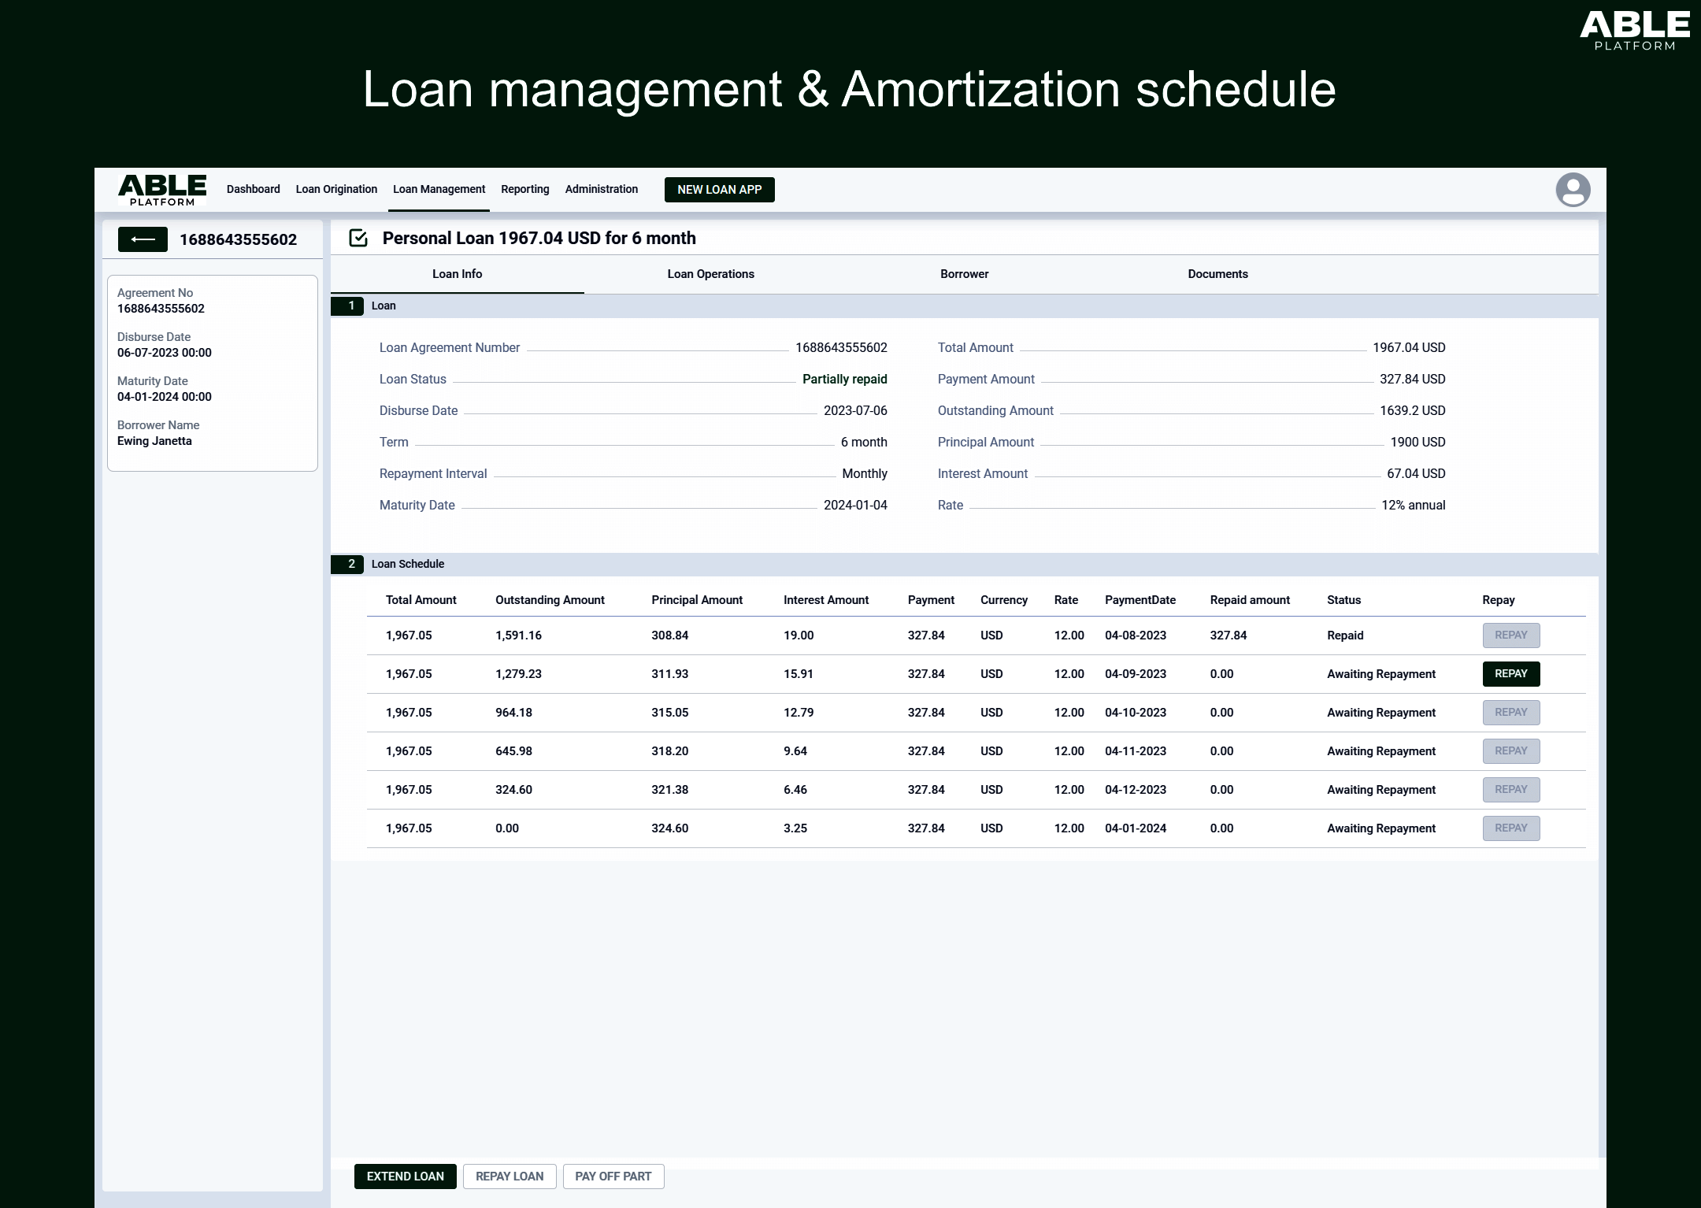Open the Loan Management menu item
This screenshot has width=1701, height=1208.
click(439, 189)
